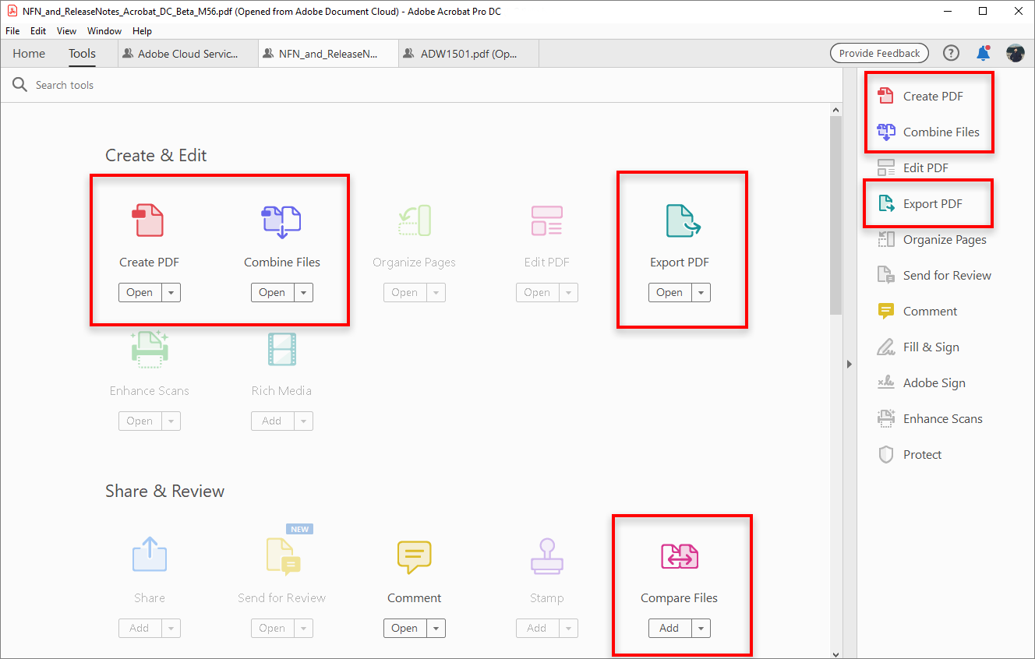Screen dimensions: 1035x659
Task: Click the Help question mark icon
Action: pos(951,53)
